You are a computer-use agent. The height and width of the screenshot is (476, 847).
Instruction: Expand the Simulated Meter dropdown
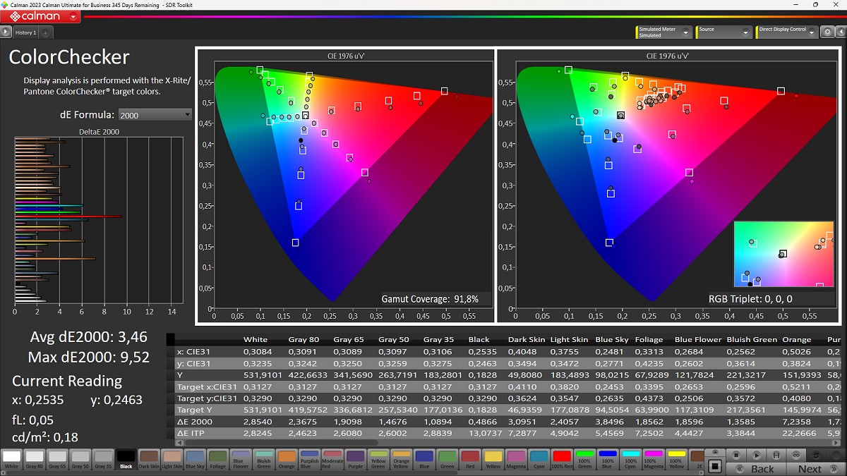(x=686, y=32)
